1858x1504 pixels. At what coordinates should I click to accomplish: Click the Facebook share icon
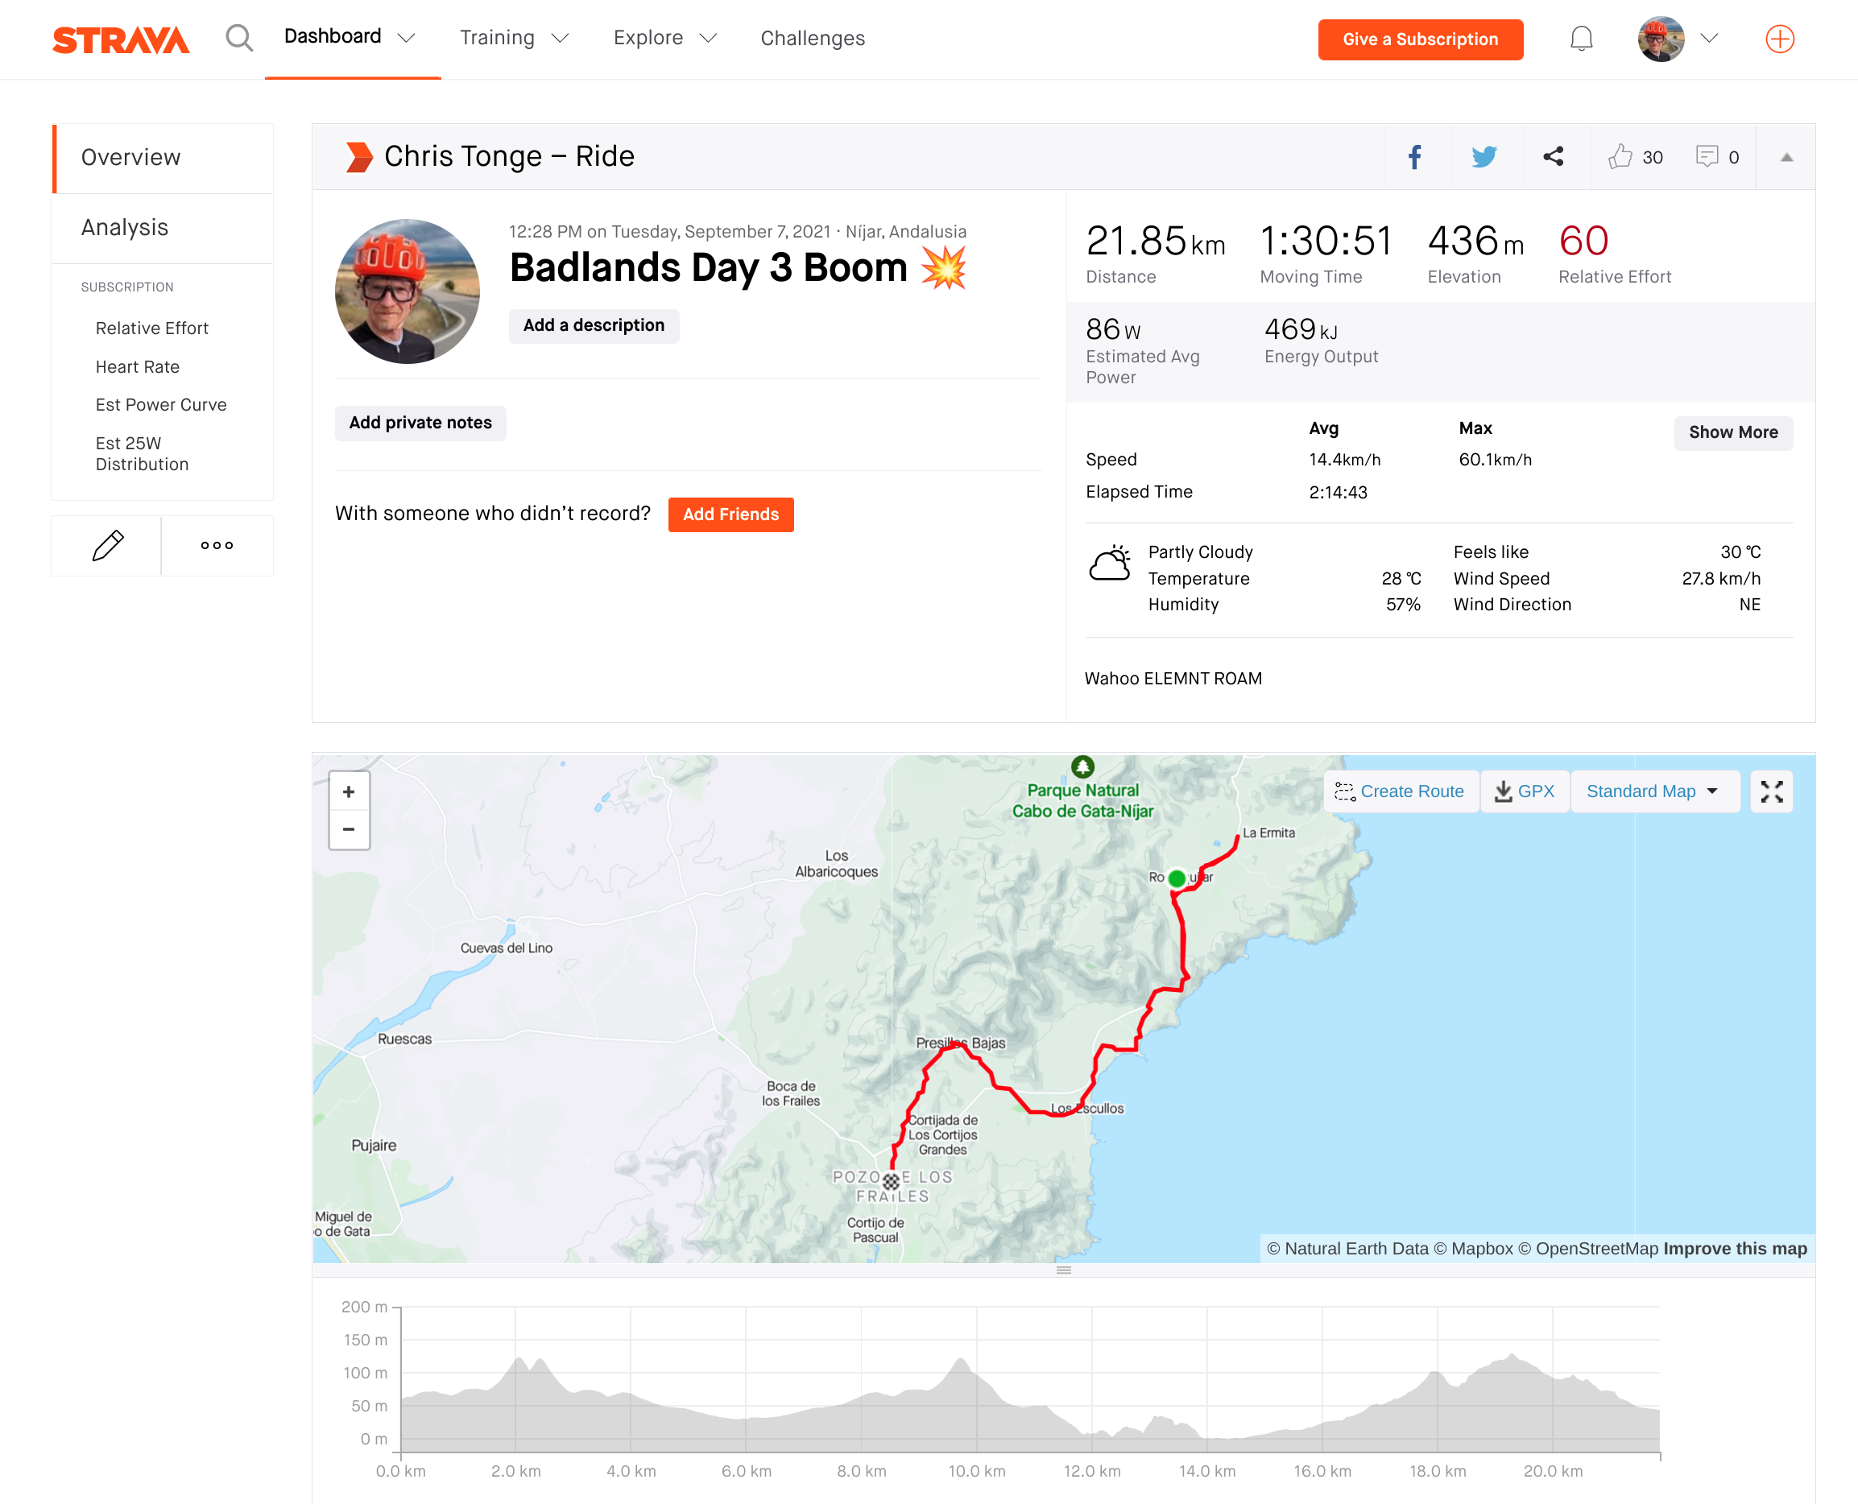(x=1413, y=156)
